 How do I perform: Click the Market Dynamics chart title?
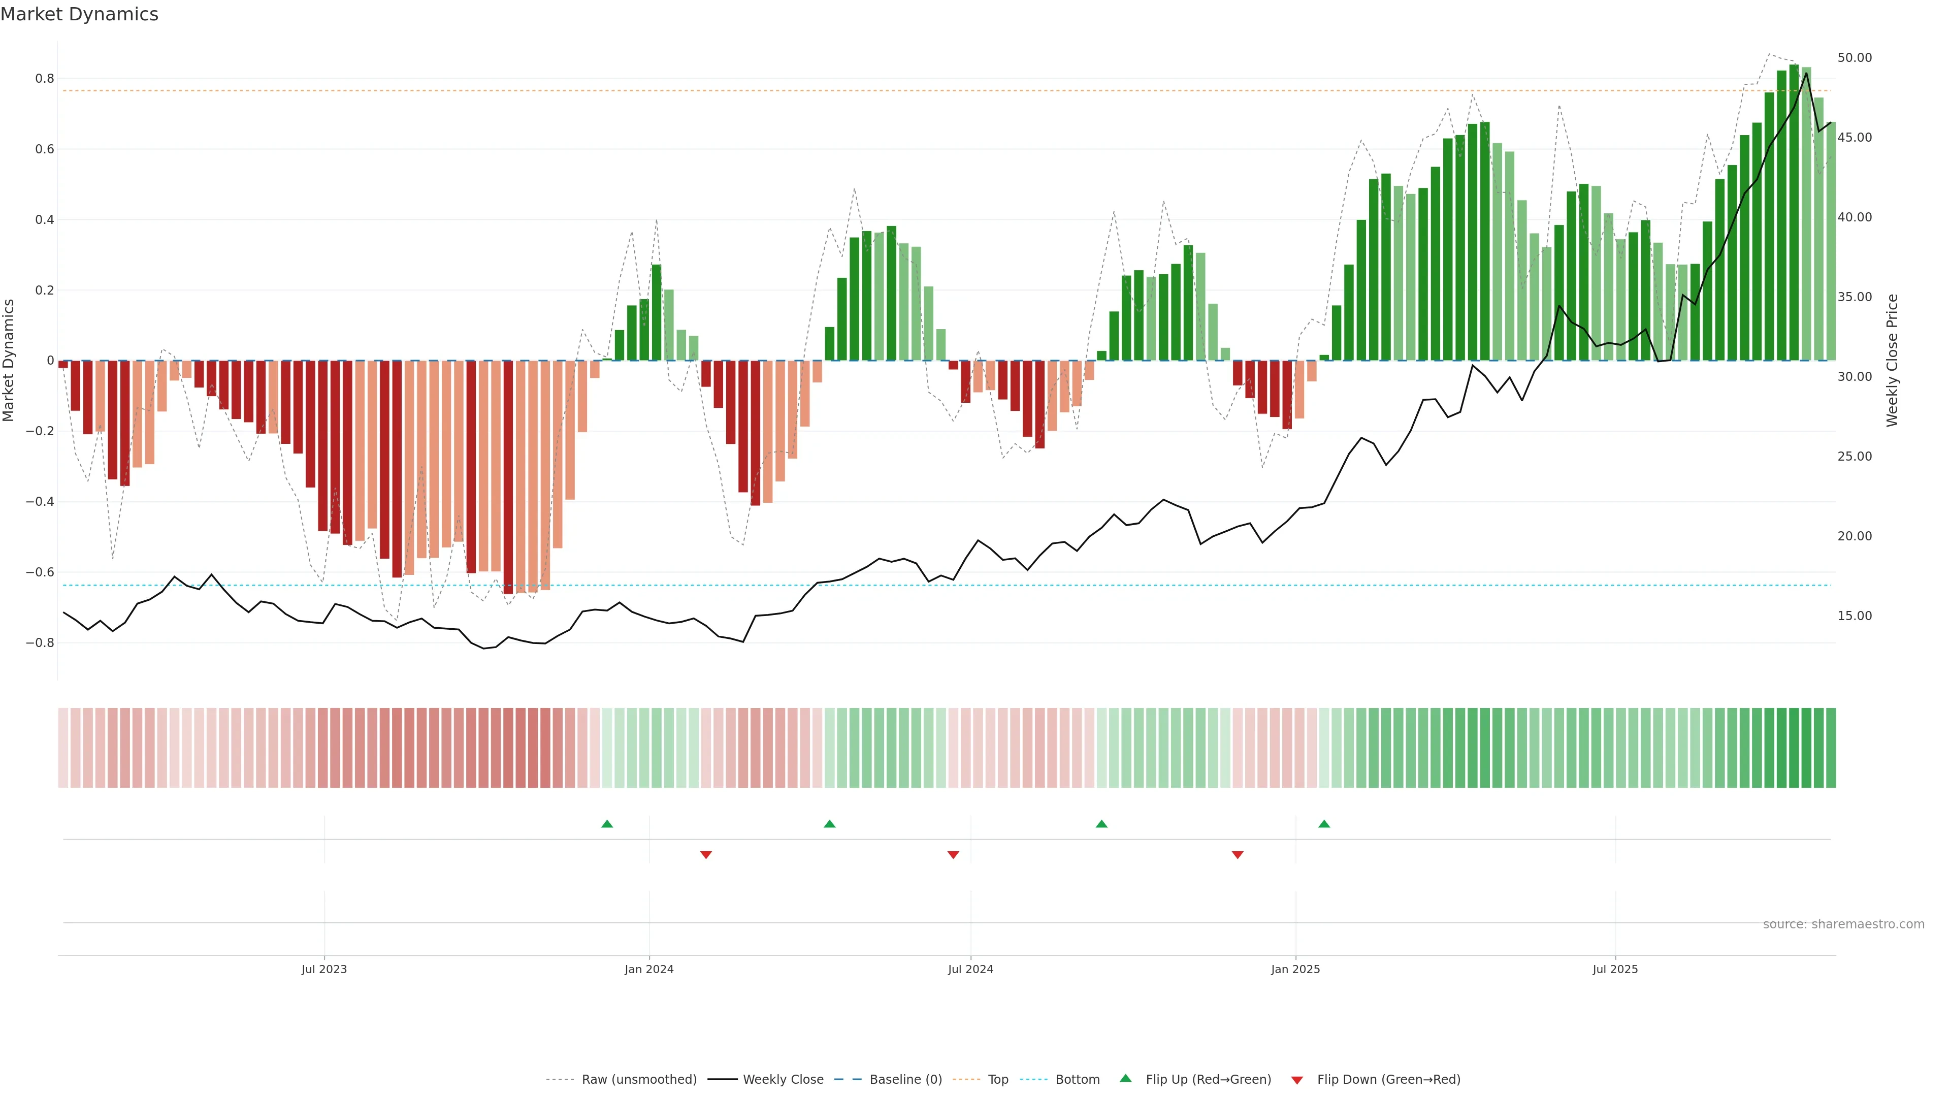[80, 14]
